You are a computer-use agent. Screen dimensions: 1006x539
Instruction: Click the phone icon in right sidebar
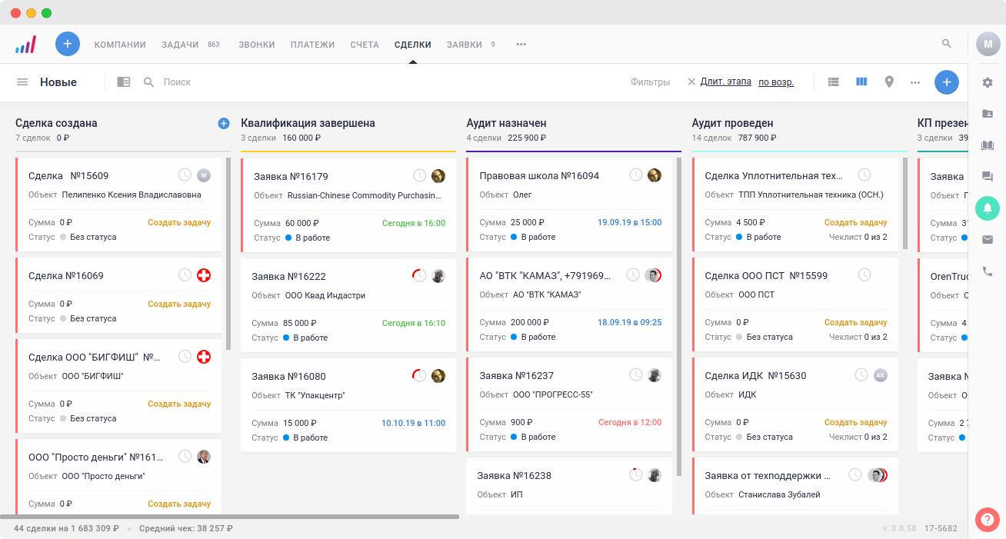click(988, 271)
